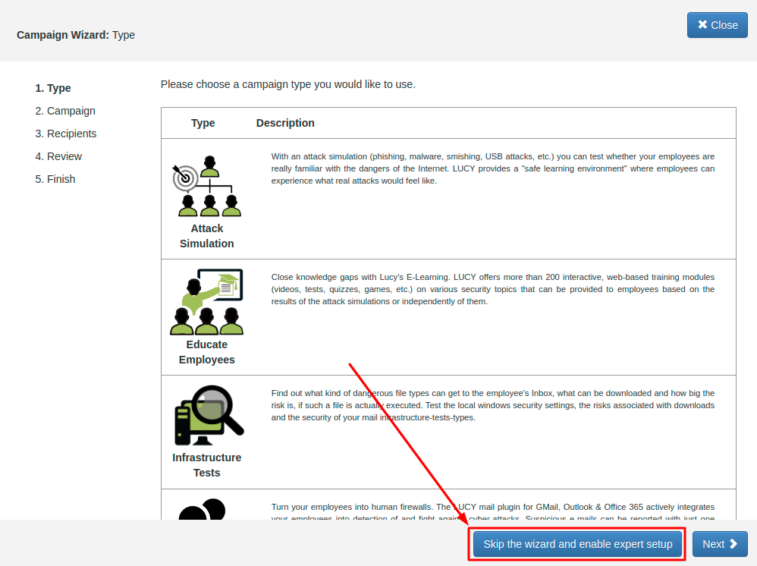Select the E-Learning description paragraph
Image resolution: width=757 pixels, height=566 pixels.
tap(492, 289)
